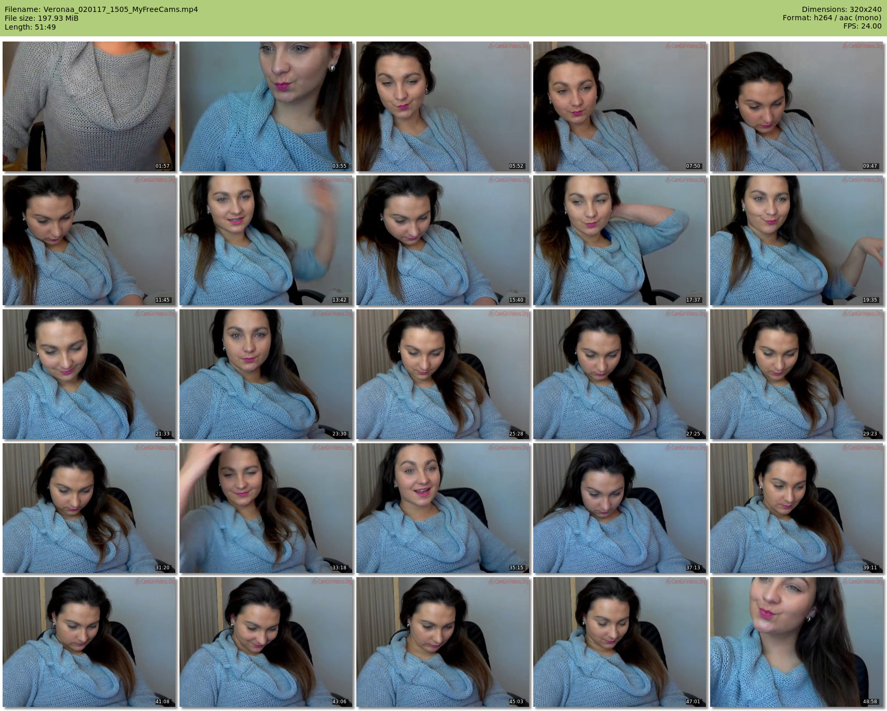Screen dimensions: 887x711
Task: Click the frame marked 29:23
Action: pos(797,374)
